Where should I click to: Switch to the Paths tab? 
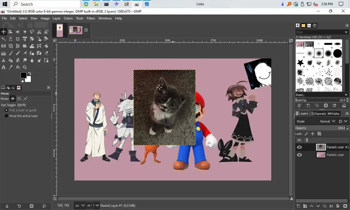pyautogui.click(x=334, y=113)
